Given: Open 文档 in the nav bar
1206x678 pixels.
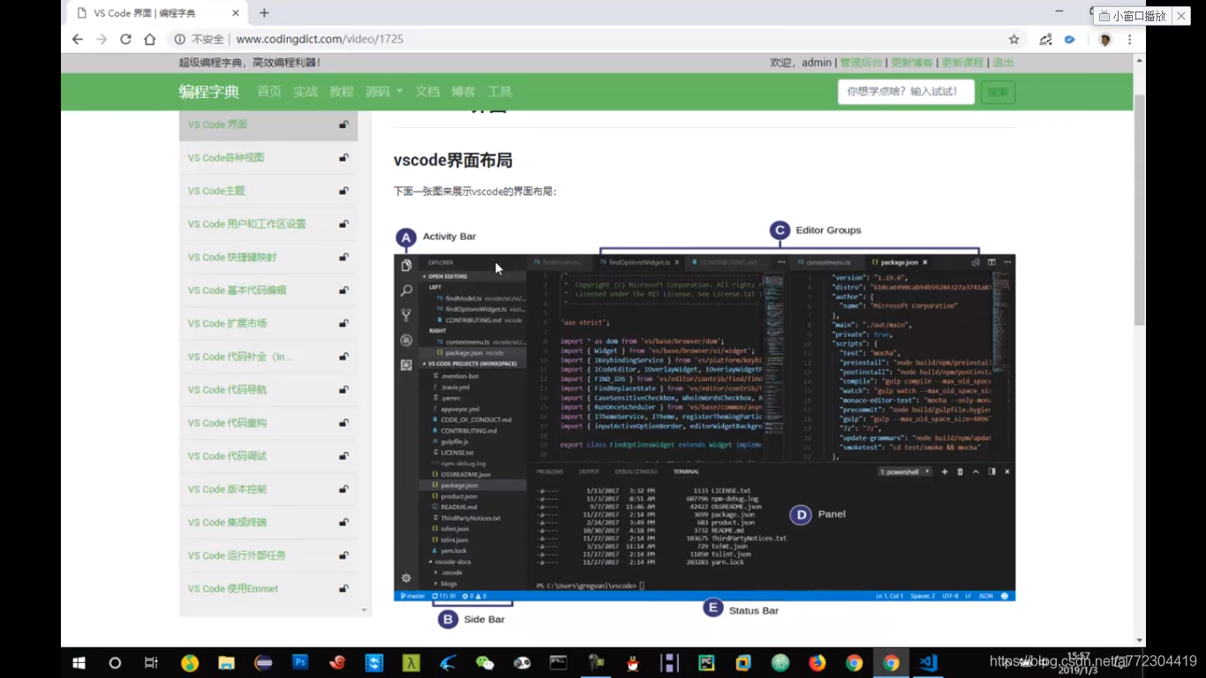Looking at the screenshot, I should point(427,92).
